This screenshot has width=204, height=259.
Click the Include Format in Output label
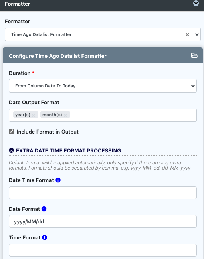pyautogui.click(x=48, y=132)
